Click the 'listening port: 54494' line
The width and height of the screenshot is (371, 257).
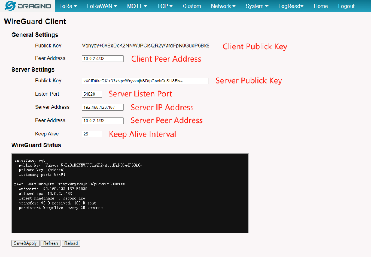[42, 175]
